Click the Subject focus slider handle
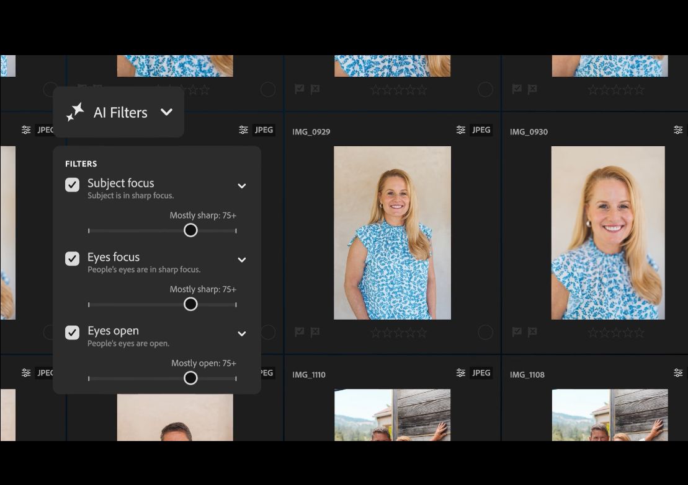The image size is (688, 485). pos(190,230)
